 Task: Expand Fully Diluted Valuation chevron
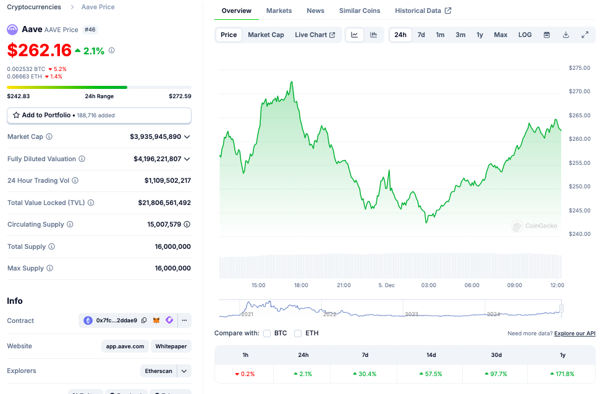187,159
